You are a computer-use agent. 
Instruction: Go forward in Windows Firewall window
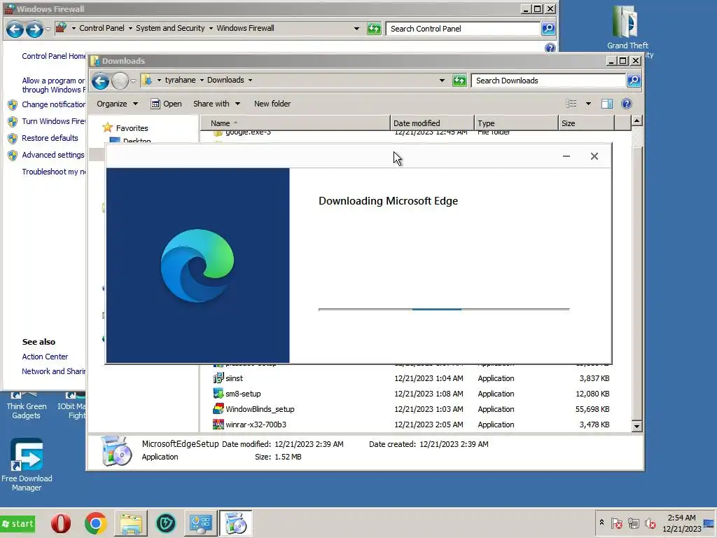pos(34,29)
